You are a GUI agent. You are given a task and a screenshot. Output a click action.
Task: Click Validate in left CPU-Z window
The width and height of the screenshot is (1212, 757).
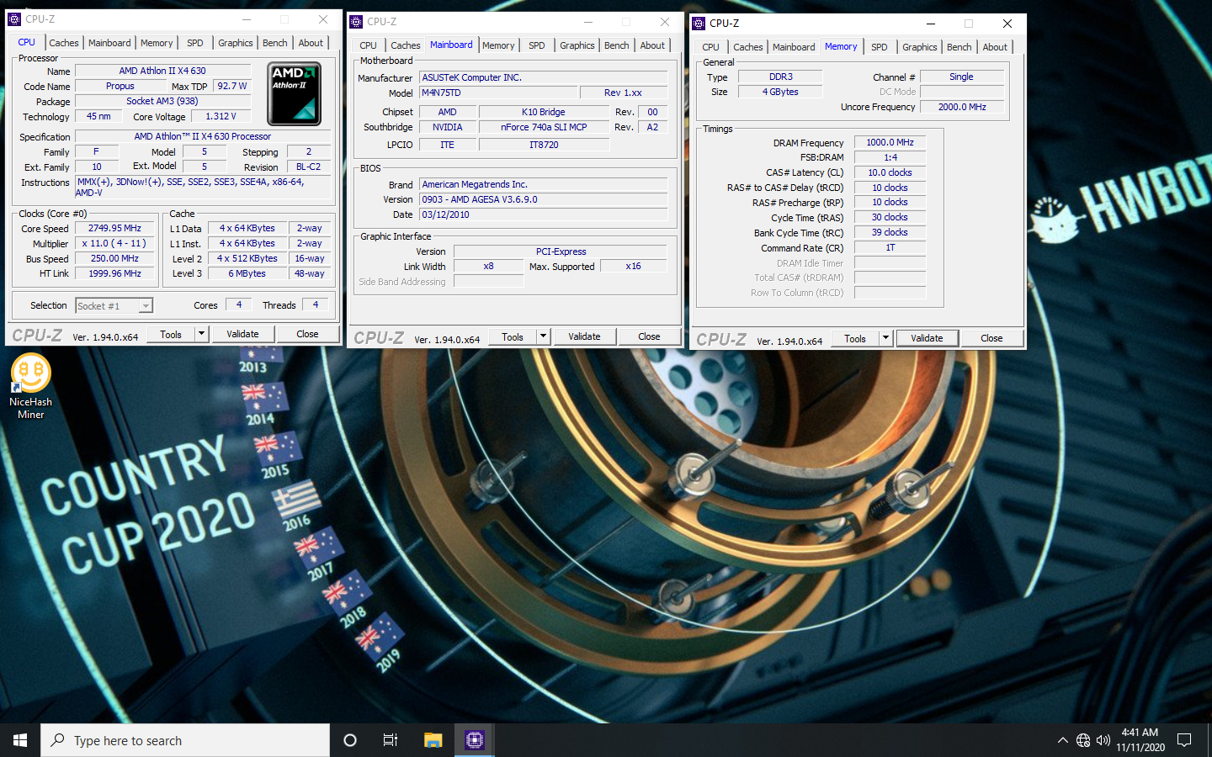pyautogui.click(x=242, y=334)
